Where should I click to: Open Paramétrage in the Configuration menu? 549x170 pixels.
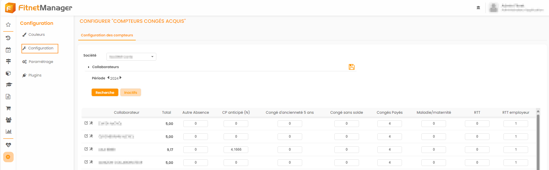click(x=41, y=62)
